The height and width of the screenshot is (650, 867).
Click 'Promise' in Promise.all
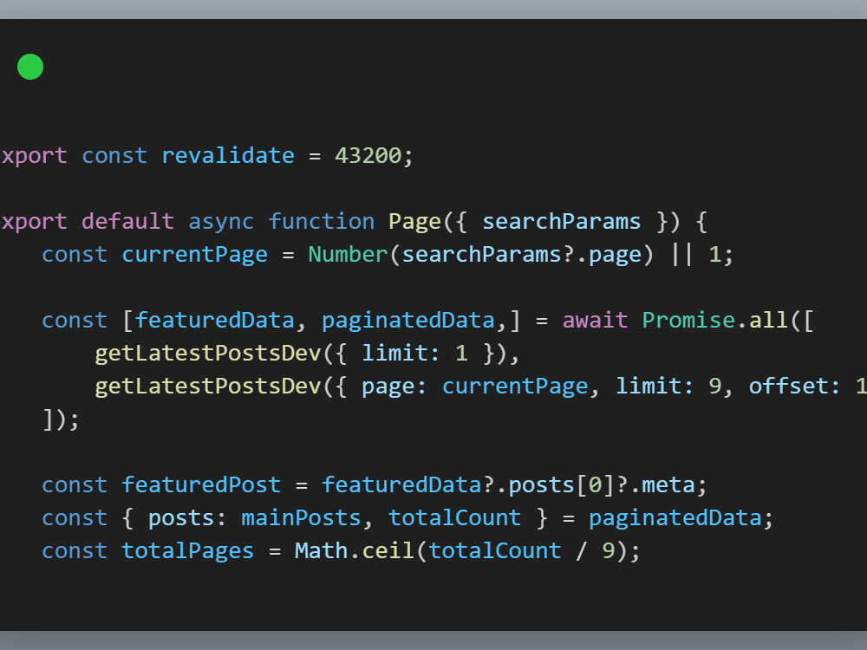[x=688, y=321]
